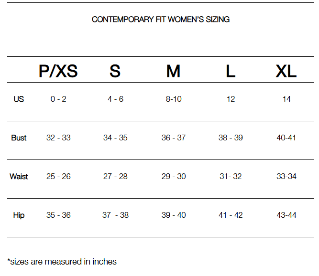Click the hip measurement 41 - 42
The height and width of the screenshot is (276, 319).
point(231,215)
